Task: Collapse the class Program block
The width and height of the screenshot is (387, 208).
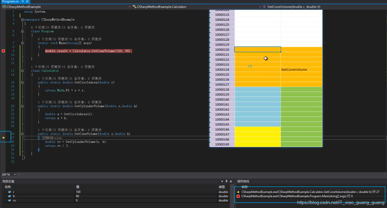Action: point(22,31)
